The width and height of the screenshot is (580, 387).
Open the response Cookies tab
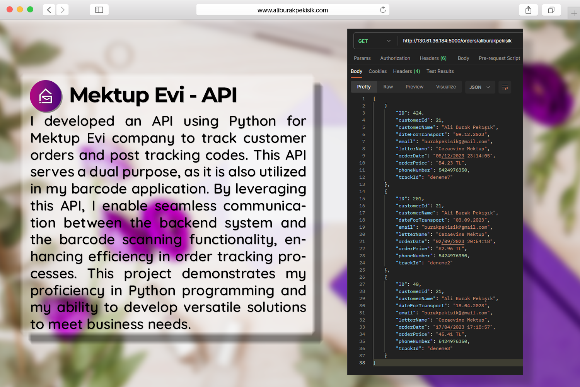pos(377,71)
